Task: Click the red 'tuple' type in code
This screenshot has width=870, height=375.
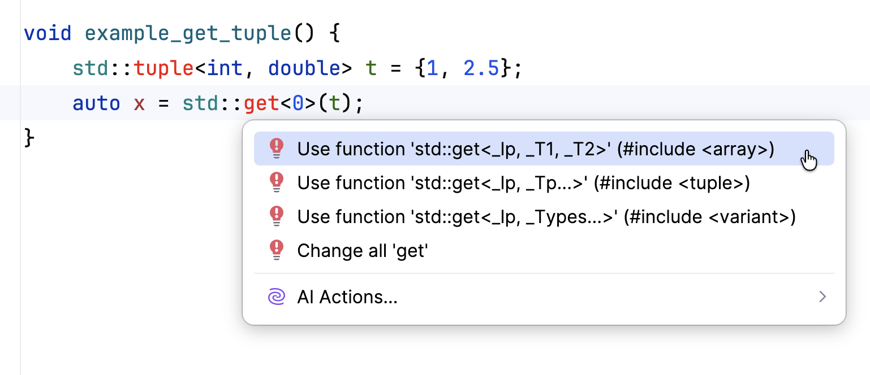Action: pyautogui.click(x=163, y=68)
